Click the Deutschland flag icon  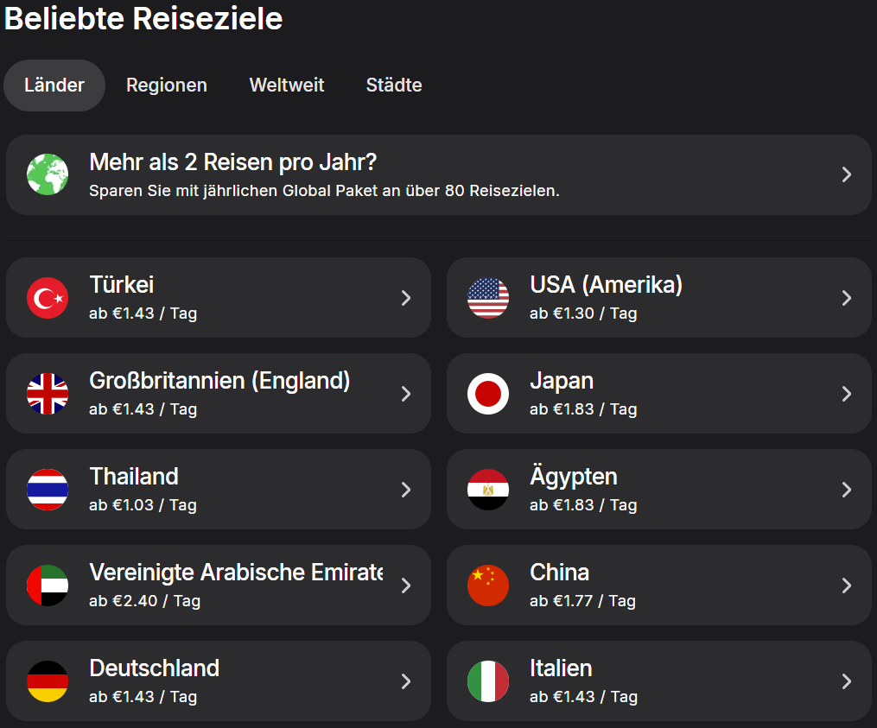pos(48,681)
